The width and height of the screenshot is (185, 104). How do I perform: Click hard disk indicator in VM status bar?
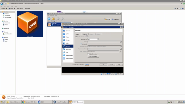(x=101, y=74)
